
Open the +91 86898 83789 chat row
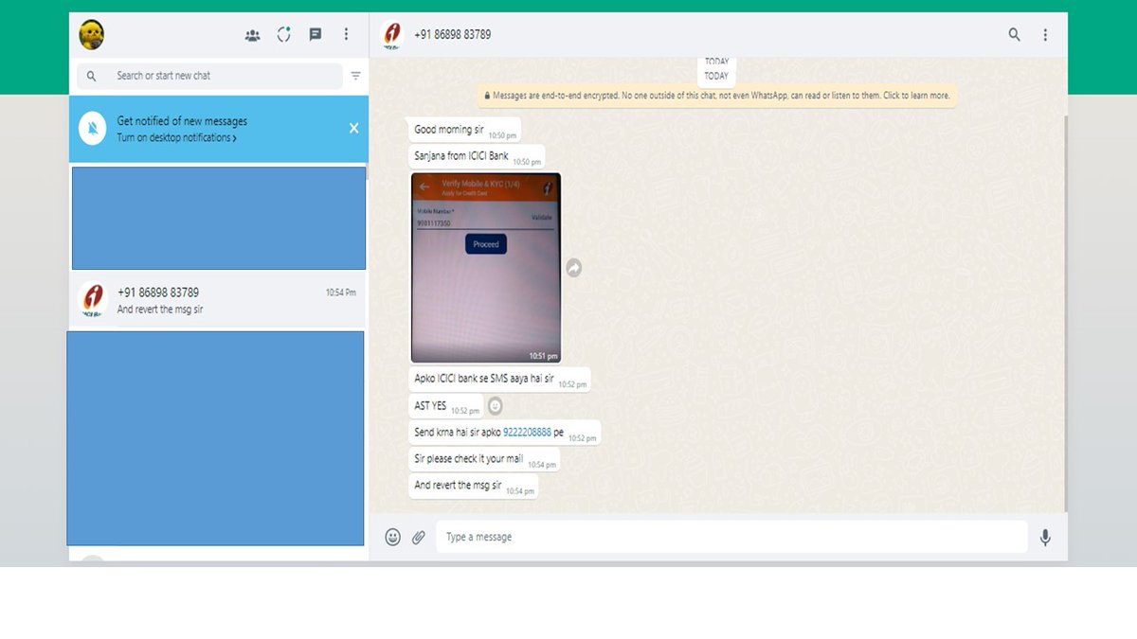pos(218,300)
